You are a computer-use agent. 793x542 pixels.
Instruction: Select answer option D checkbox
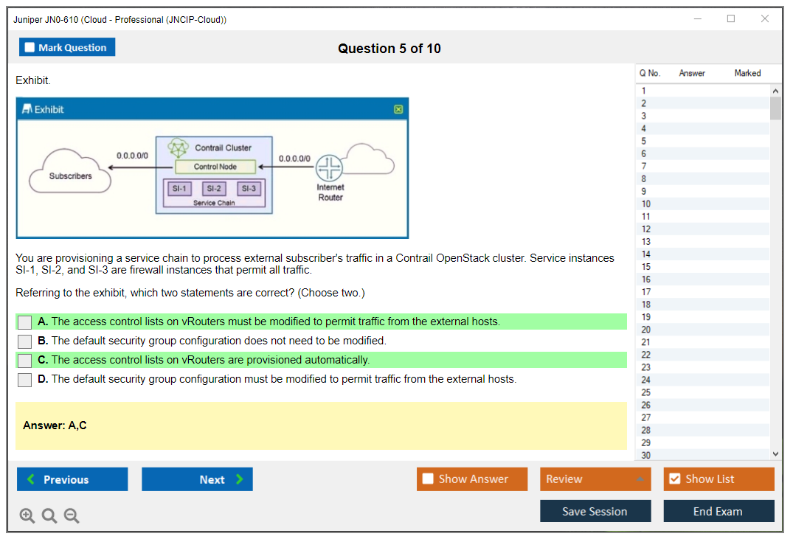click(x=25, y=380)
